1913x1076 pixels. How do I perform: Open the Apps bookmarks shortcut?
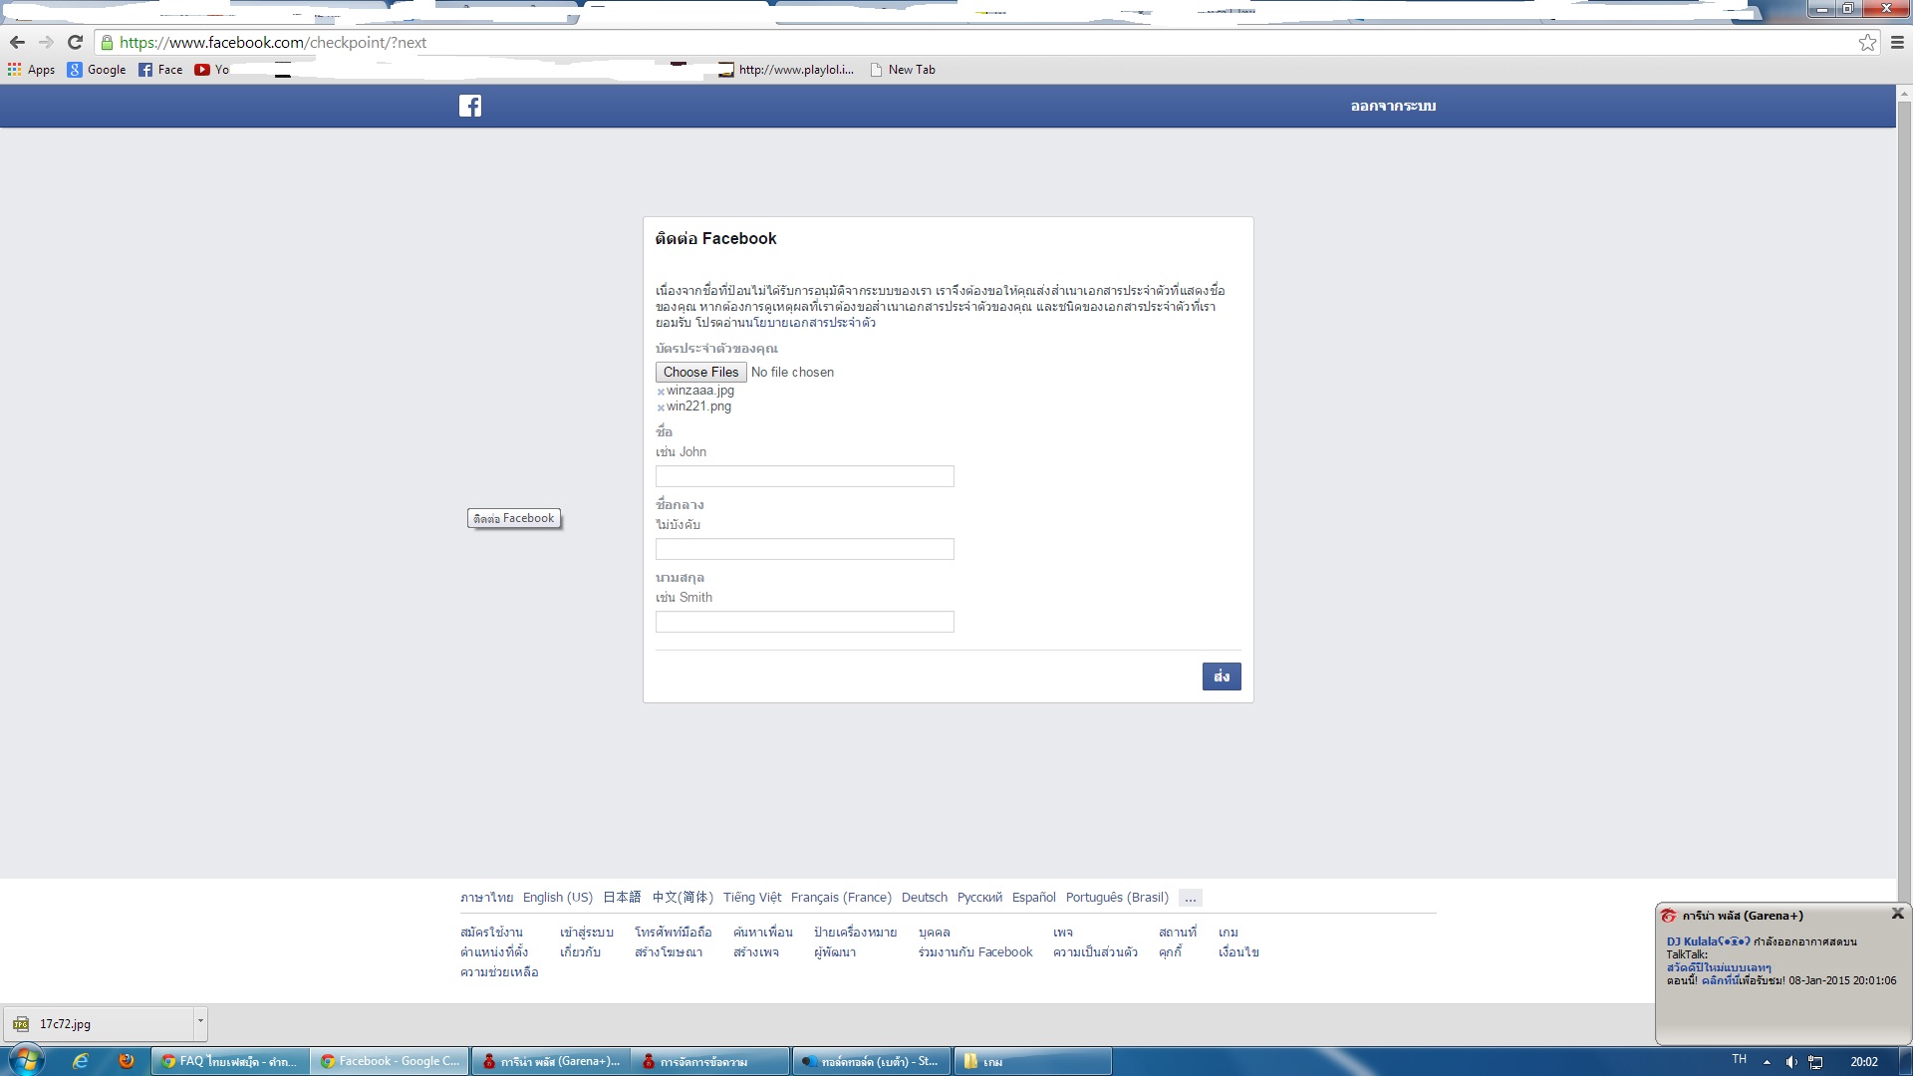click(31, 70)
